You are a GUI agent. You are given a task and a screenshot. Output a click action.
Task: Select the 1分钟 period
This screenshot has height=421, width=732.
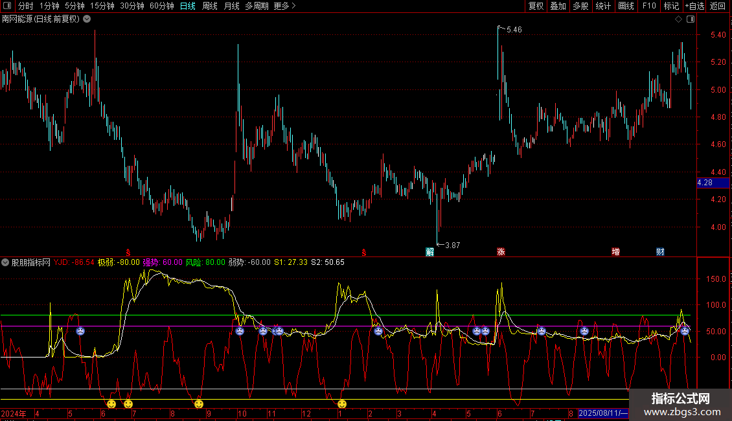(49, 6)
